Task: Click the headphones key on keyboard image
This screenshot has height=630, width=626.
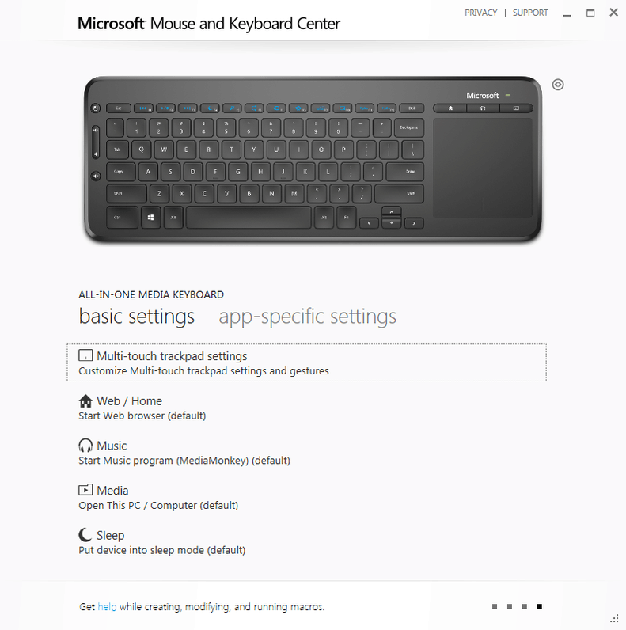Action: pyautogui.click(x=483, y=108)
